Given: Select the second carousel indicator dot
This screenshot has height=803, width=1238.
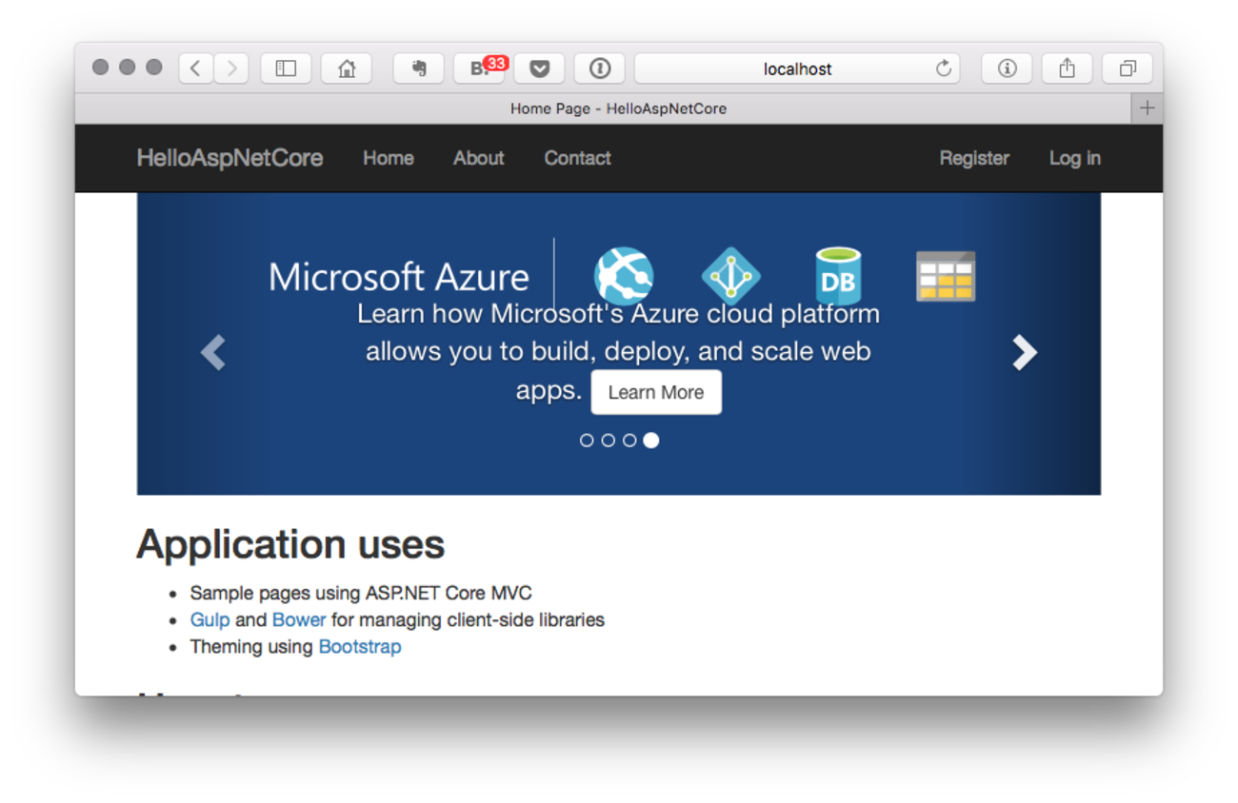Looking at the screenshot, I should 608,441.
